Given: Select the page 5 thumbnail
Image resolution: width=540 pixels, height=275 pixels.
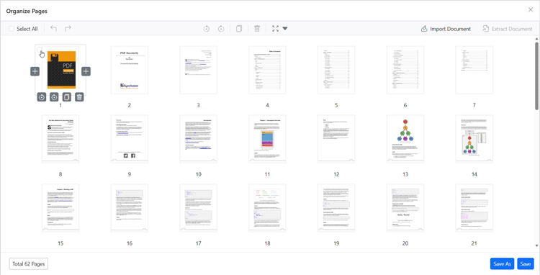Looking at the screenshot, I should click(x=336, y=70).
